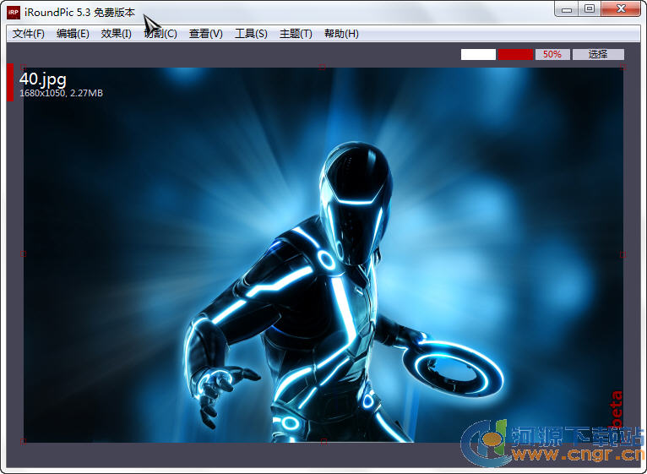The width and height of the screenshot is (647, 474).
Task: Open the 切割(C) menu
Action: pyautogui.click(x=160, y=34)
